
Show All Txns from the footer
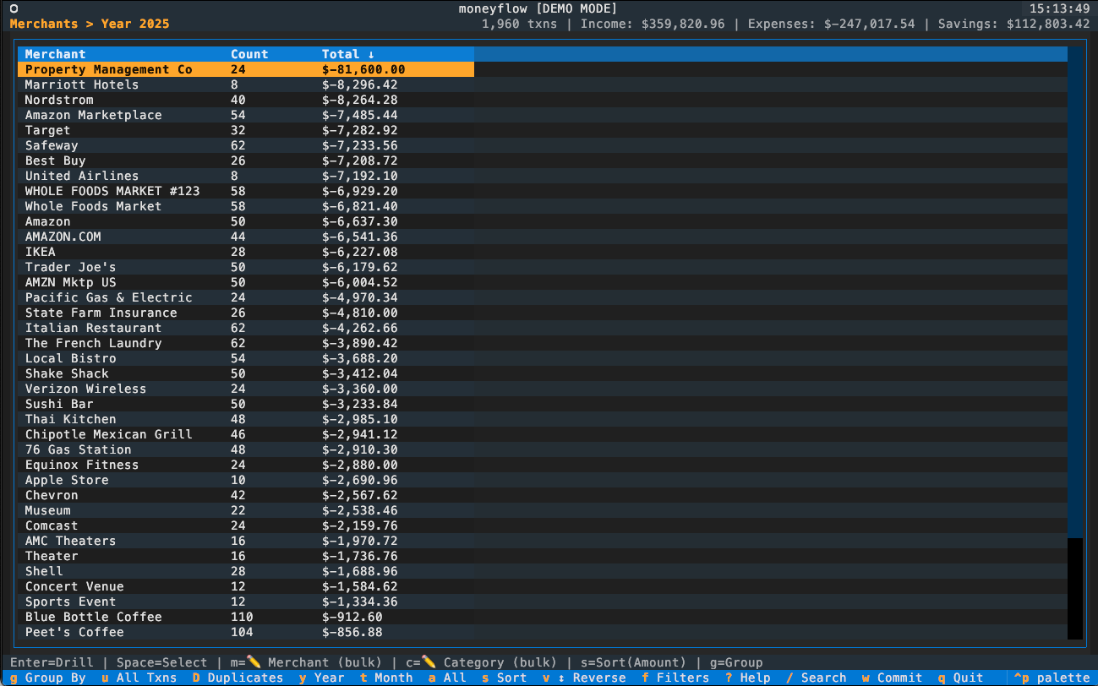point(139,678)
